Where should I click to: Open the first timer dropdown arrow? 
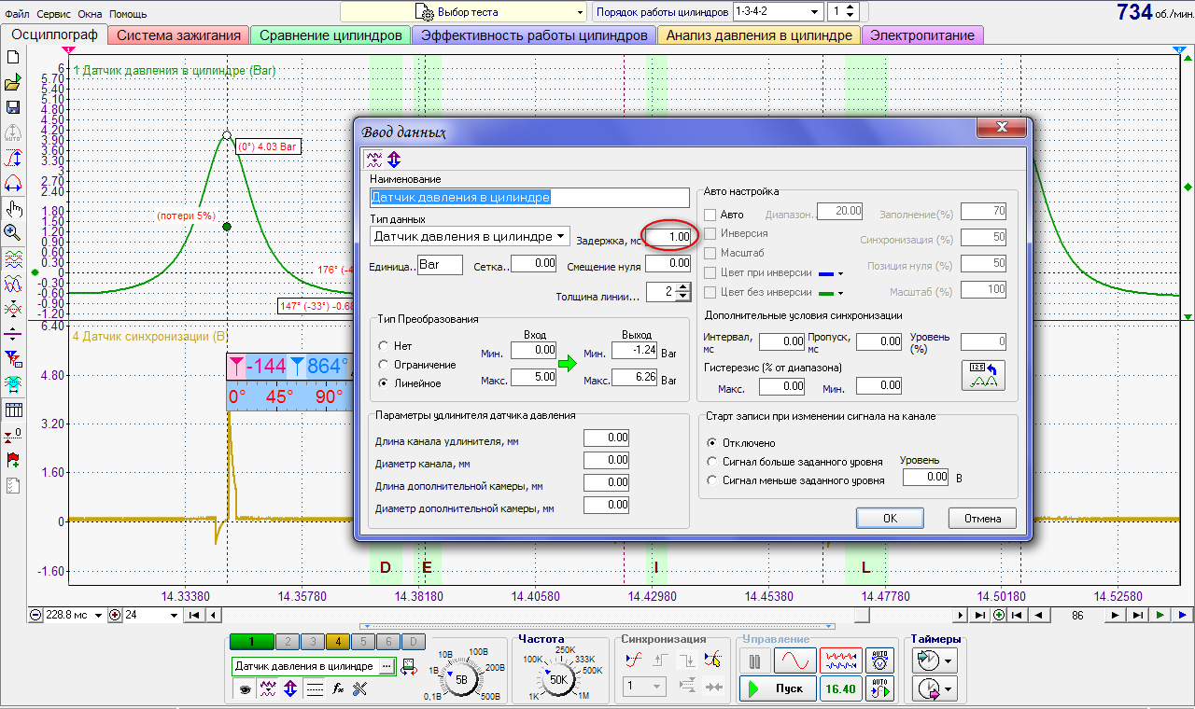(949, 661)
